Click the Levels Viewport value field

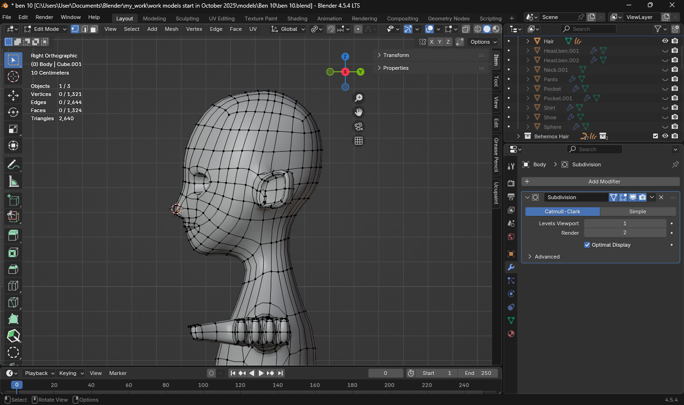coord(625,223)
